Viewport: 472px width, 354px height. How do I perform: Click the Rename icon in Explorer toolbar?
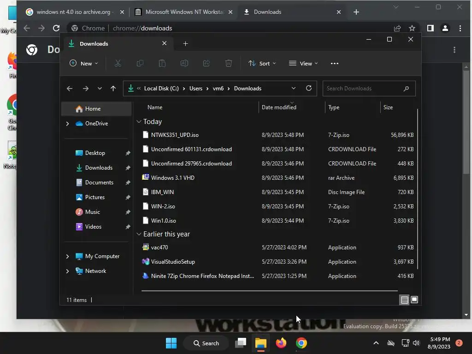[x=184, y=64]
